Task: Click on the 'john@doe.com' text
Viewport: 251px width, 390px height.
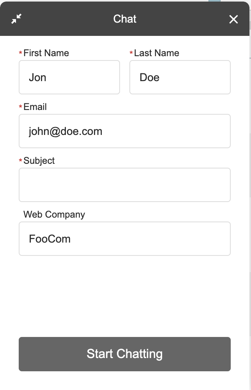Action: click(65, 131)
